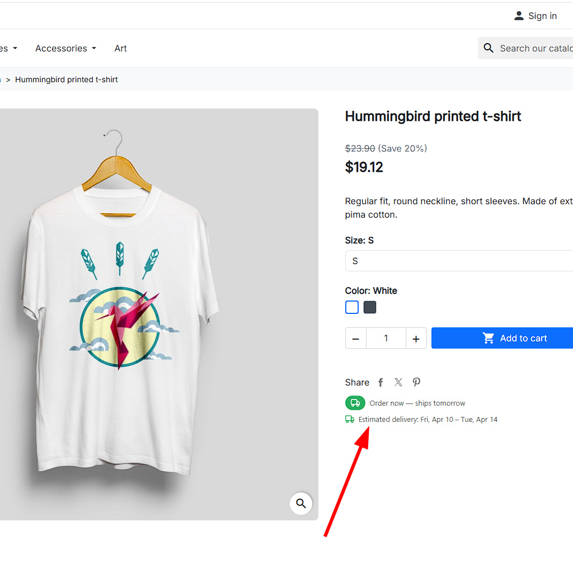
Task: Click the magnifier zoom icon on product image
Action: 301,504
